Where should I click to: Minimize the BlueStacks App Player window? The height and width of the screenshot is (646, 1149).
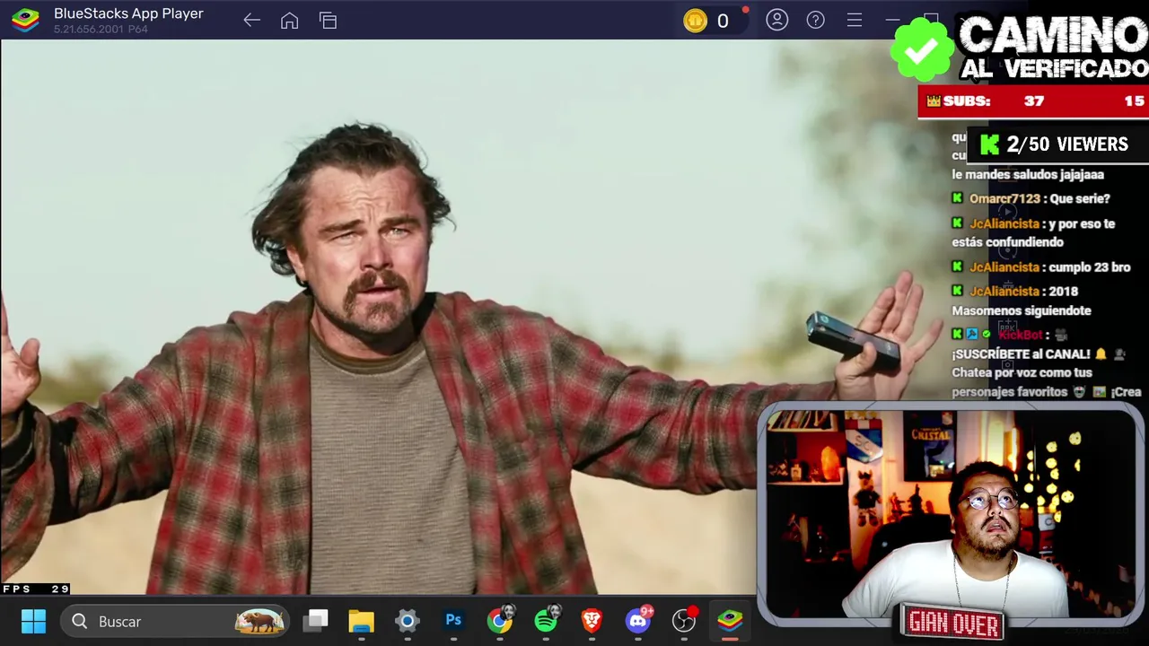(x=892, y=20)
